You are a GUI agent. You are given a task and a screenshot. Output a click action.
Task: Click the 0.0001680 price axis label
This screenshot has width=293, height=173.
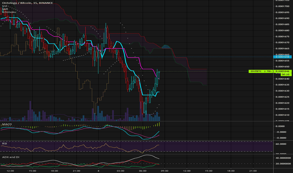(x=282, y=31)
